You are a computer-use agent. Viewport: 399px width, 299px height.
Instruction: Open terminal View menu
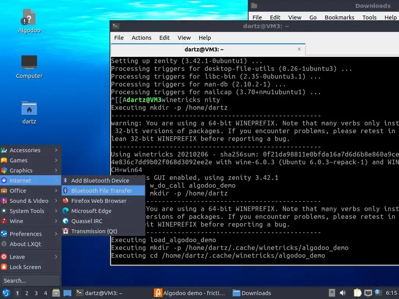(x=184, y=38)
